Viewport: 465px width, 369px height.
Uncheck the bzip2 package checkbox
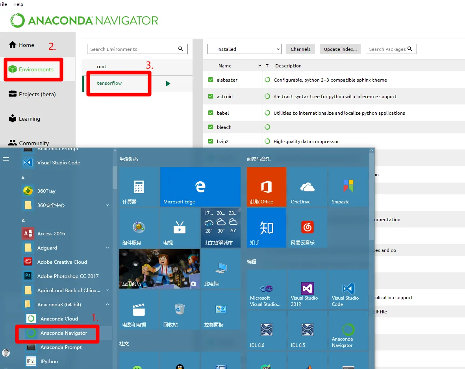[x=211, y=141]
